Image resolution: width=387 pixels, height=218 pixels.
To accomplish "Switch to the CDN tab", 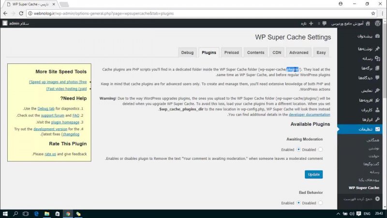I will [277, 52].
